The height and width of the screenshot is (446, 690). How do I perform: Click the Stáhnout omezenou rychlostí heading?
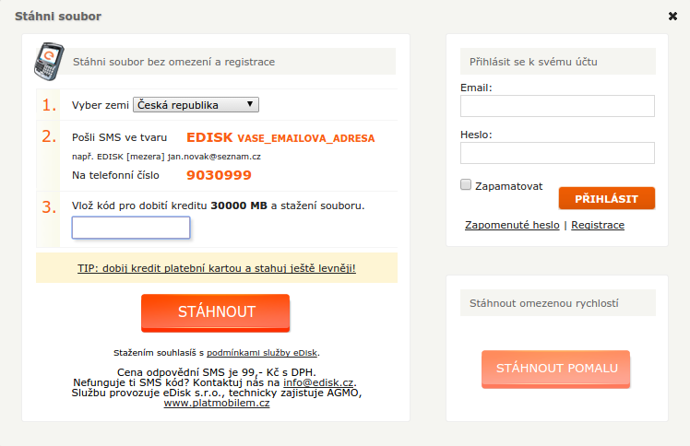pyautogui.click(x=544, y=303)
